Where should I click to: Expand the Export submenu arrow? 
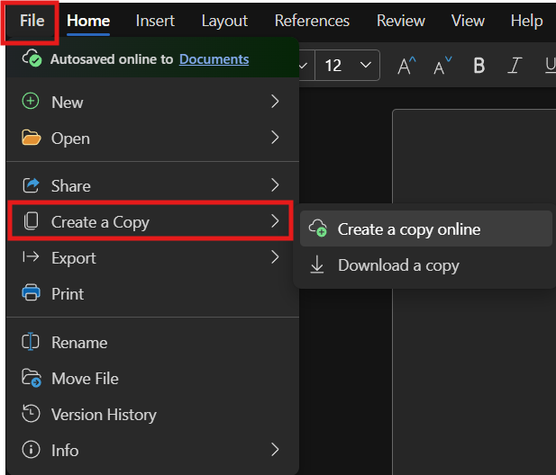point(275,257)
